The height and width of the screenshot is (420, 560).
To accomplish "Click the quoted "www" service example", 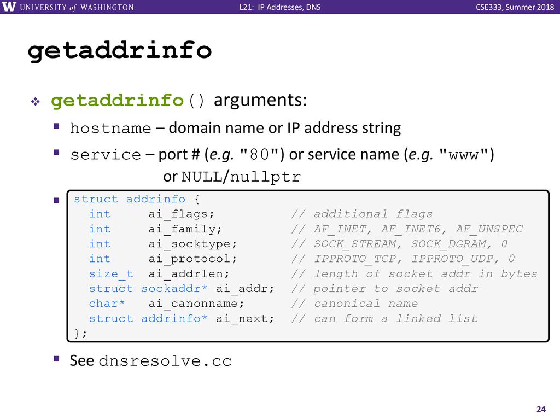I will click(464, 155).
